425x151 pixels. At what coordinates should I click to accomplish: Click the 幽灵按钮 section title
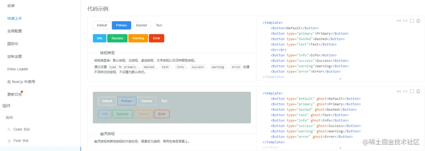107,134
